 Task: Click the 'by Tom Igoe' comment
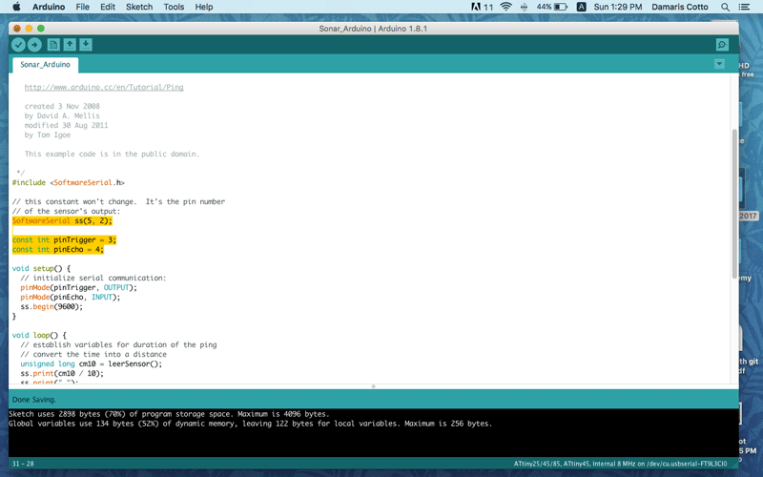48,135
